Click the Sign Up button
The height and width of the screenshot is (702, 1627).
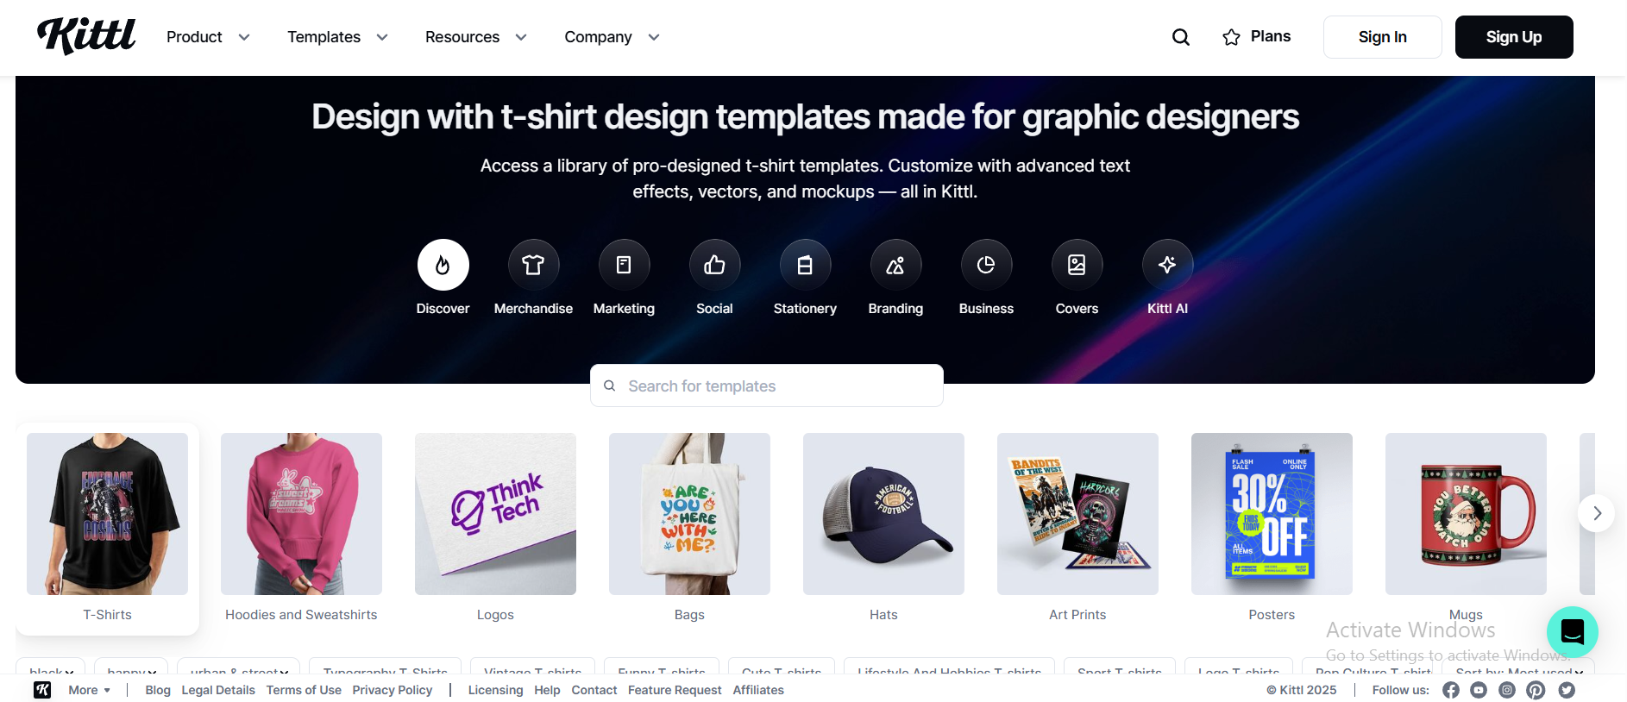coord(1514,37)
